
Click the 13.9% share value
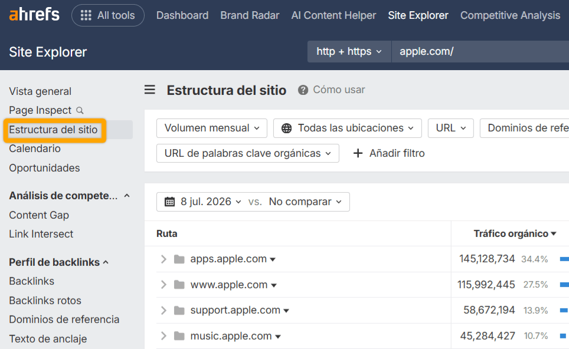(535, 311)
